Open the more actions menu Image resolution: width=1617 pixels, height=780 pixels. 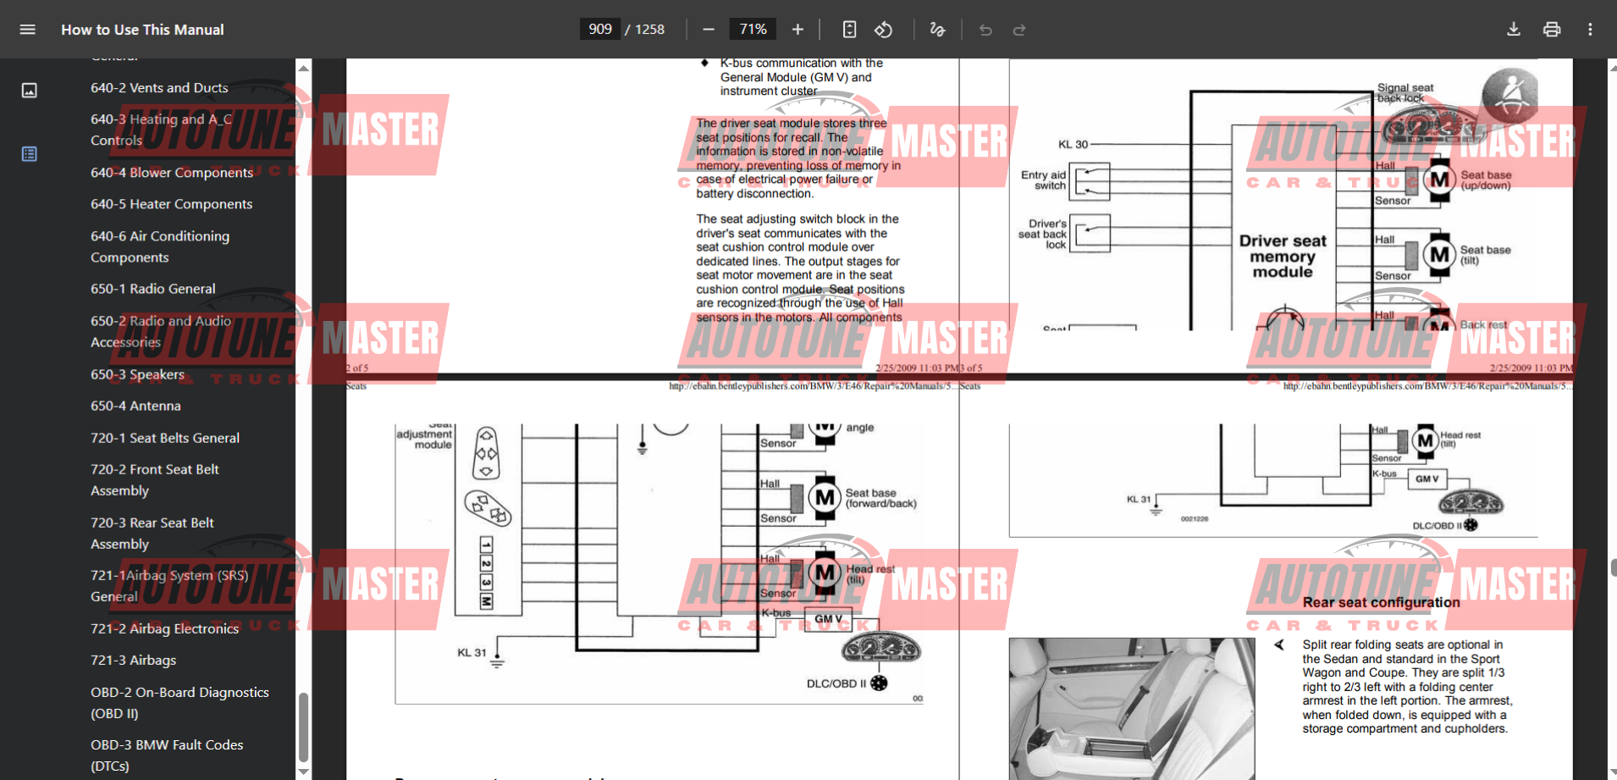click(1590, 30)
